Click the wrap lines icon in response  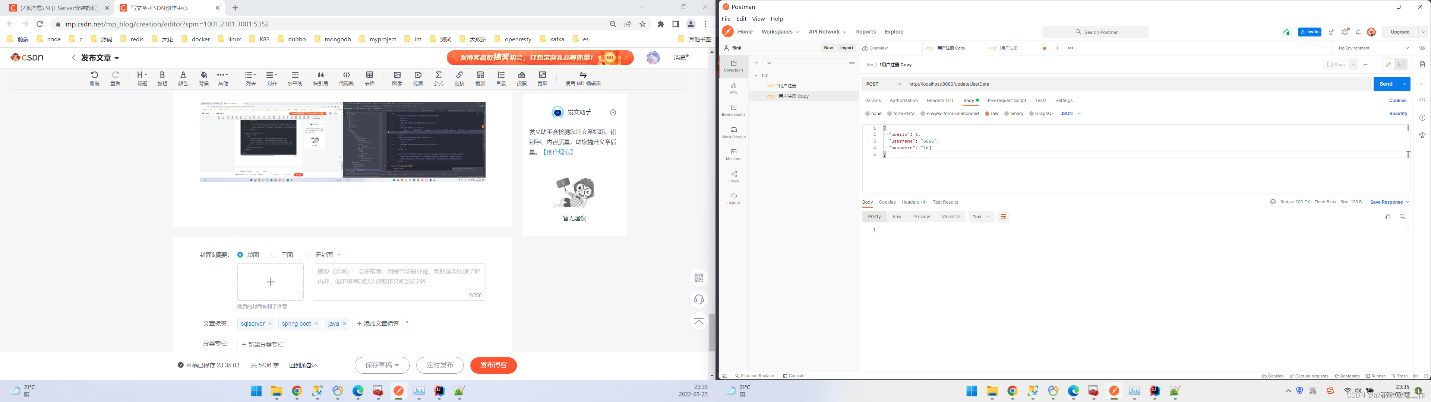tap(1003, 217)
